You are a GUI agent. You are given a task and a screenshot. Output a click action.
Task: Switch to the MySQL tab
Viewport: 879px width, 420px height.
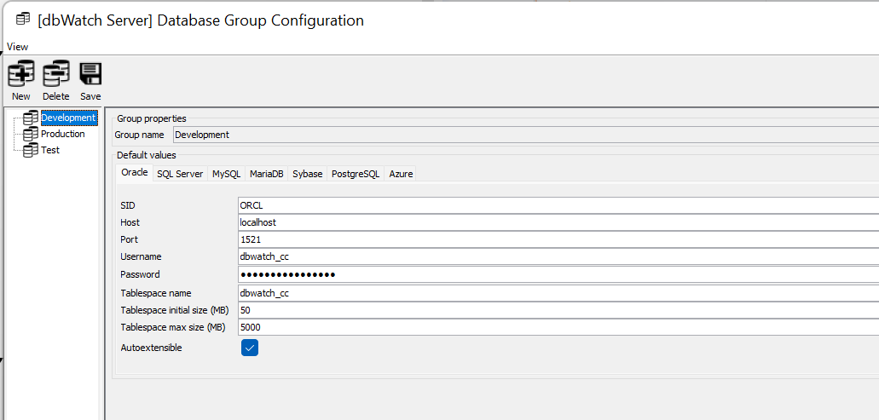(227, 174)
